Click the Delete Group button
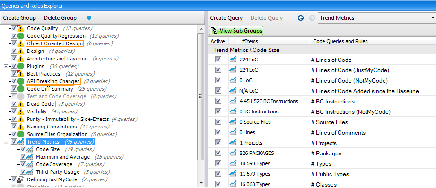 click(x=60, y=18)
